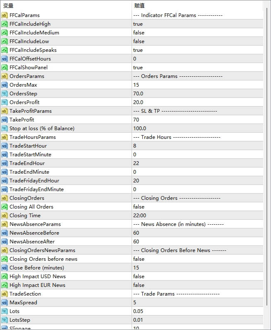Click the ClosingOrders variable name
The image size is (271, 330).
27,198
